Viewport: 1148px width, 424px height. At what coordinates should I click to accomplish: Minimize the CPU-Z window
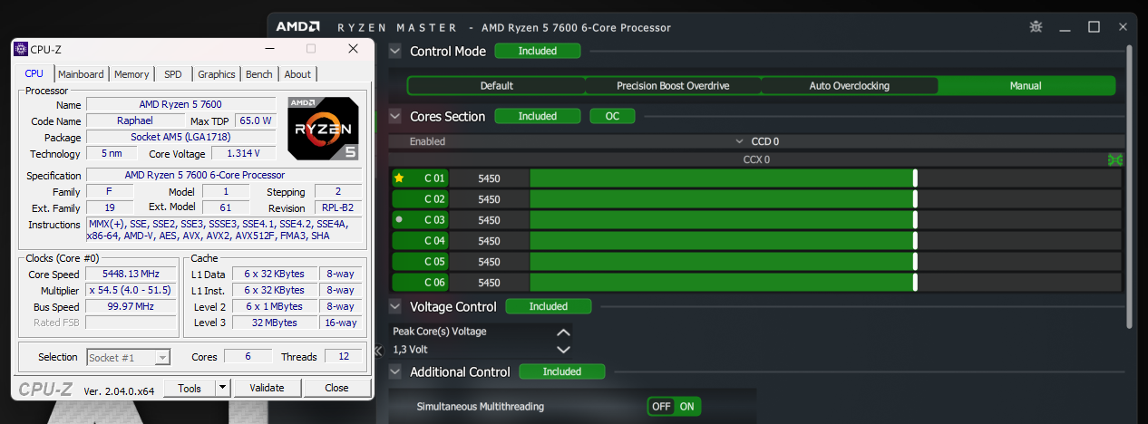coord(269,49)
